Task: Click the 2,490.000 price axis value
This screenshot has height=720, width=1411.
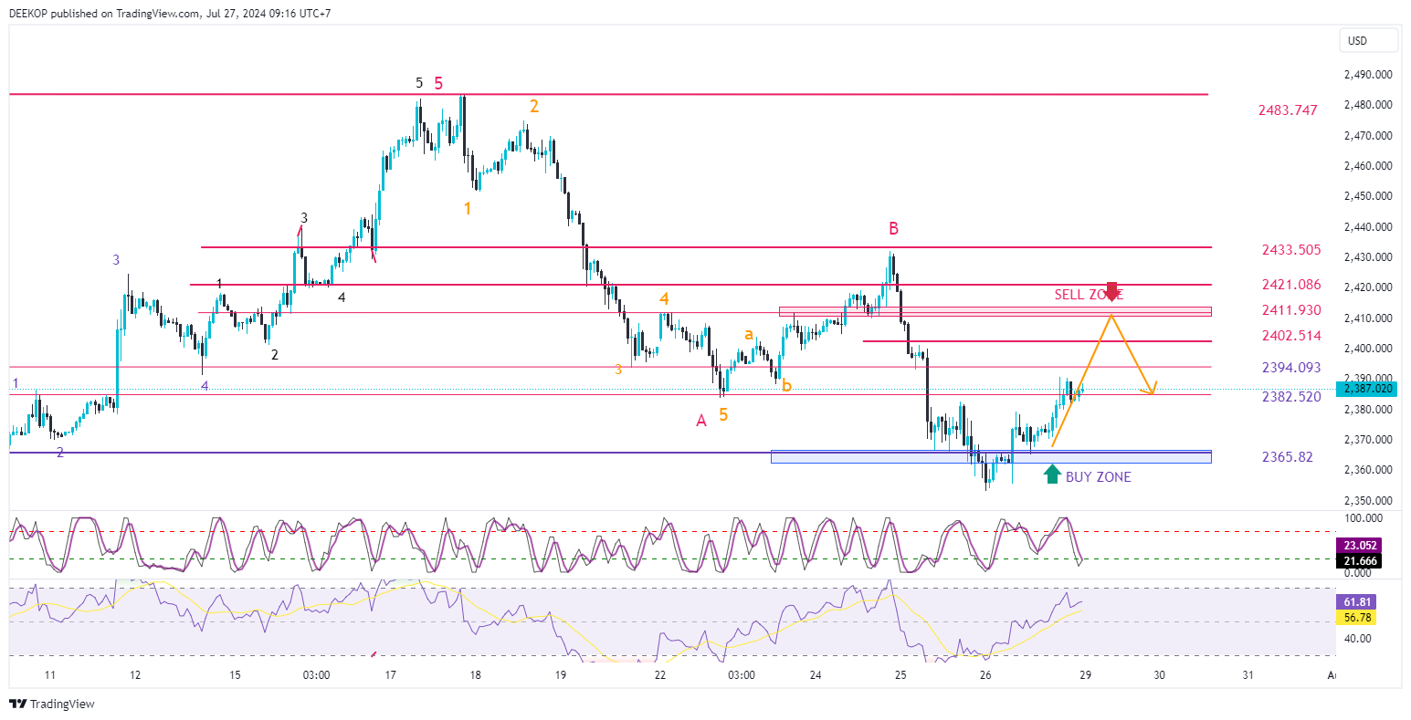Action: click(1368, 75)
